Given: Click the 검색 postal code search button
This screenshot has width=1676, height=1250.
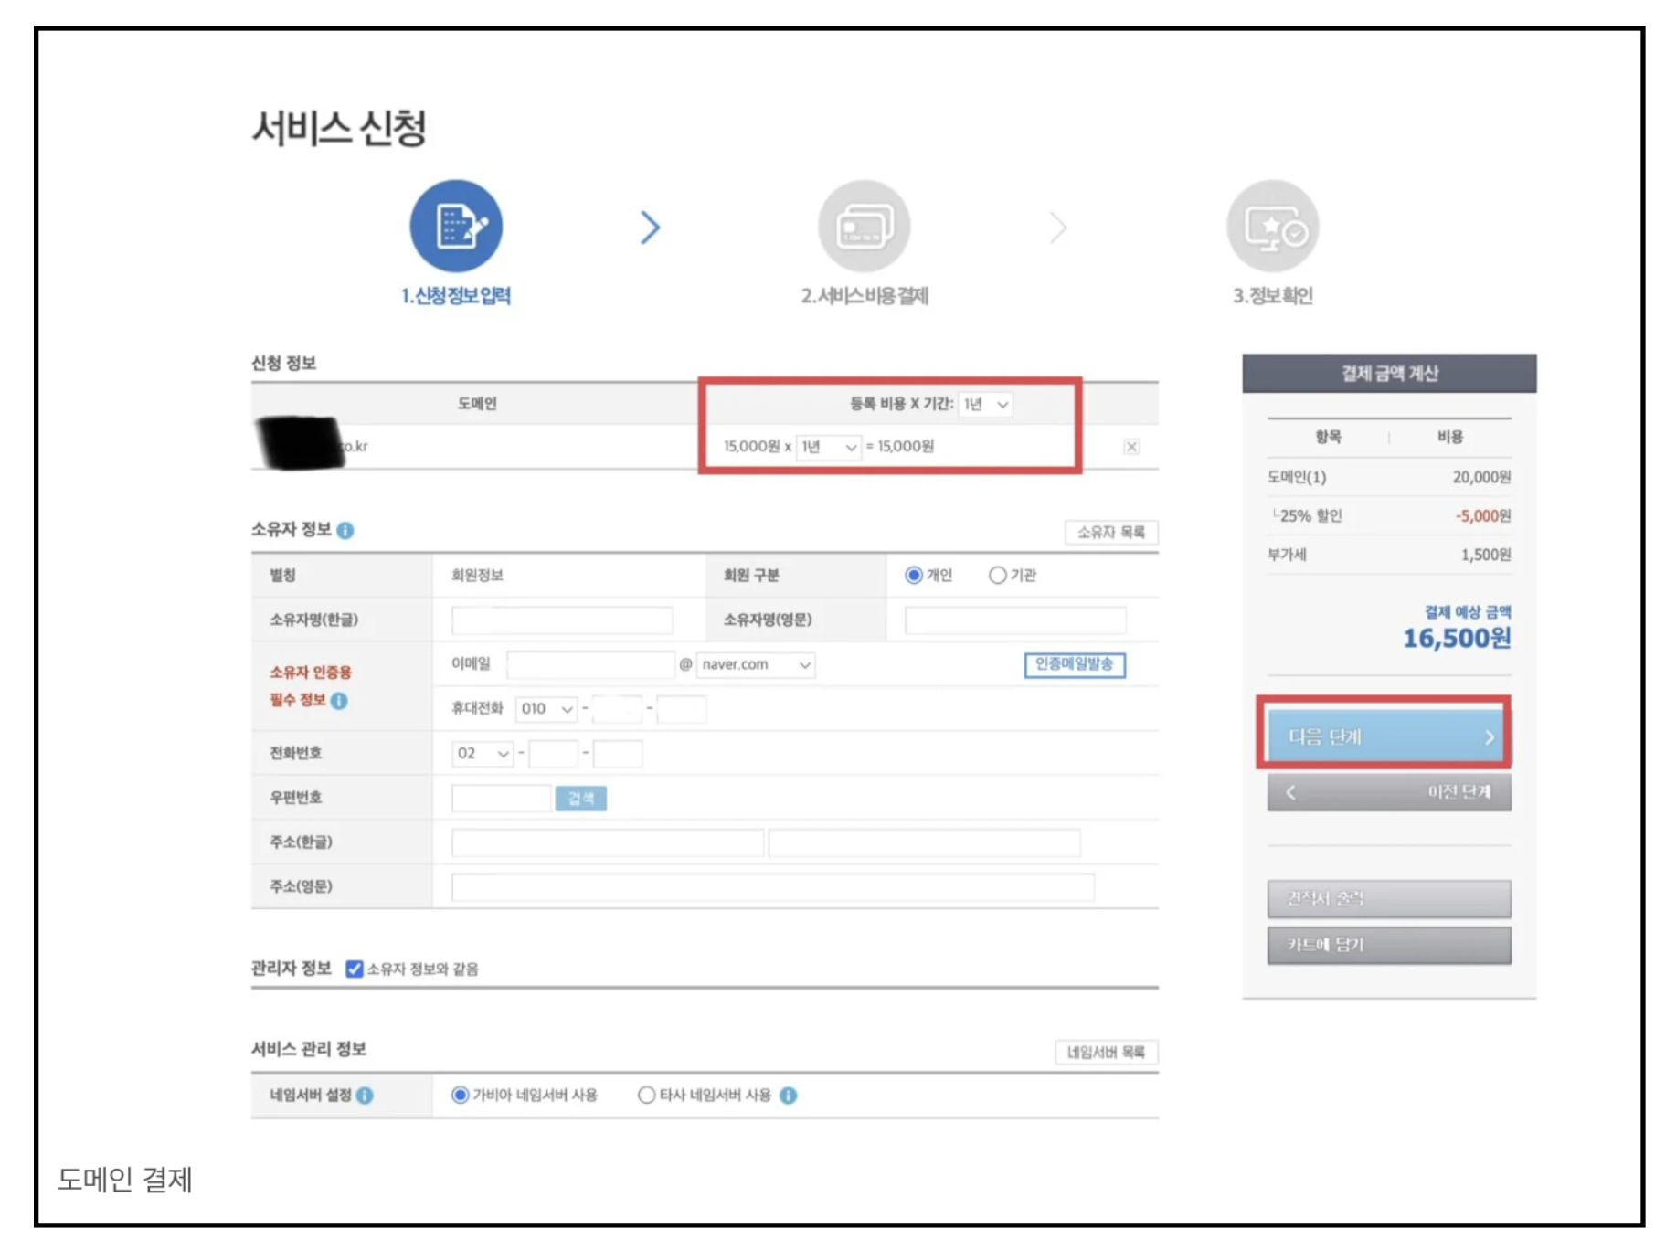Looking at the screenshot, I should pos(580,799).
